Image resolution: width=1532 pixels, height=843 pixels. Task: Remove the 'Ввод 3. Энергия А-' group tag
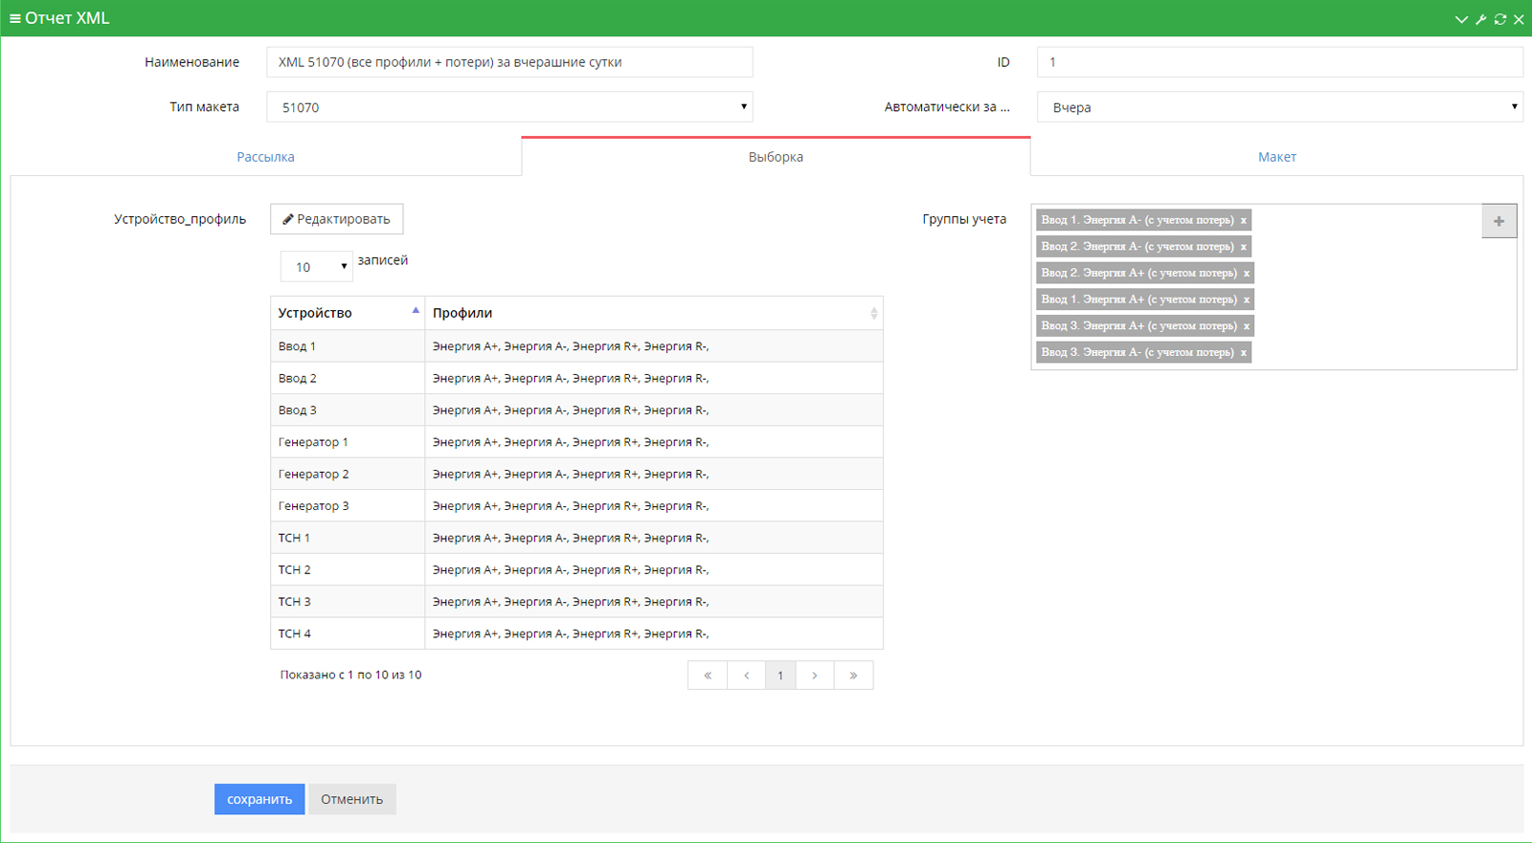1244,353
